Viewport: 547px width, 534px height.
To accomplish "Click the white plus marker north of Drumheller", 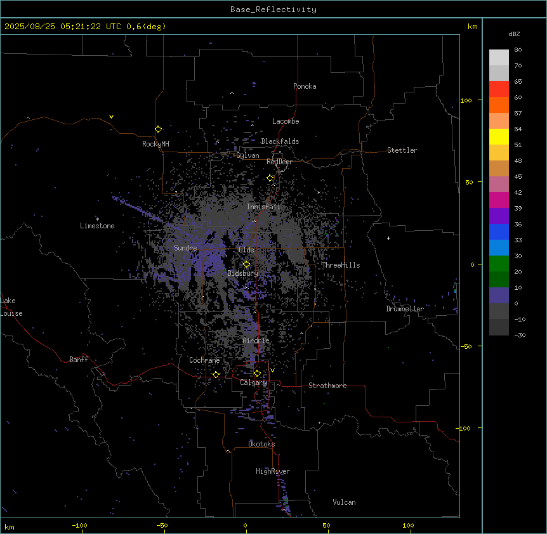I will click(388, 238).
